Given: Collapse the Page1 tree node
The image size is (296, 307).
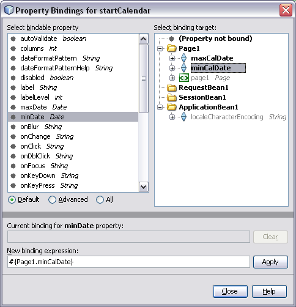Looking at the screenshot, I should click(160, 48).
